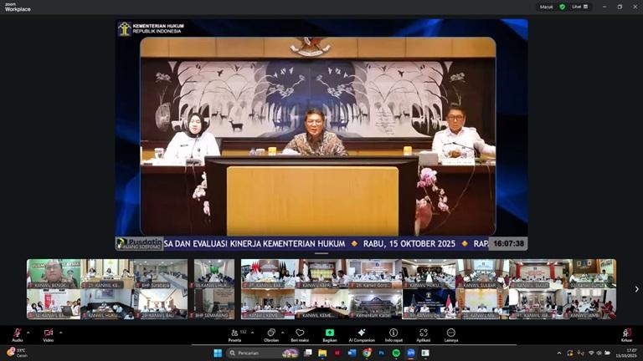This screenshot has height=361, width=643.
Task: Click the Pencarian taskbar search box
Action: [x=263, y=353]
